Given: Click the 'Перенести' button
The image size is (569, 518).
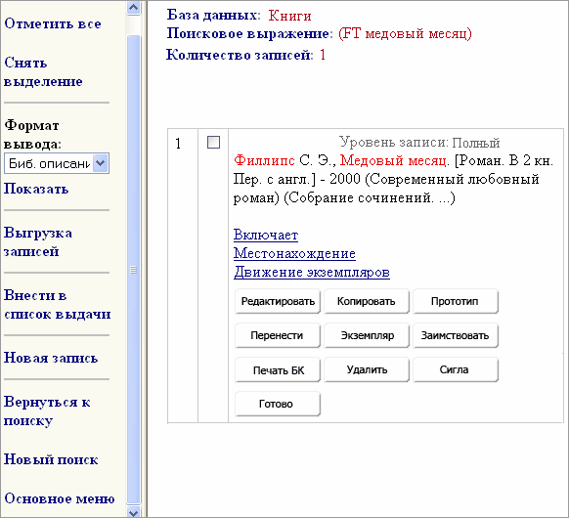Looking at the screenshot, I should (x=278, y=335).
